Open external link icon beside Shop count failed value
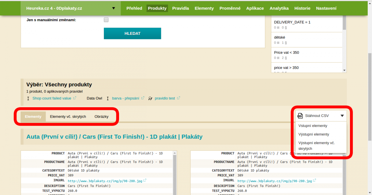 (x=74, y=98)
